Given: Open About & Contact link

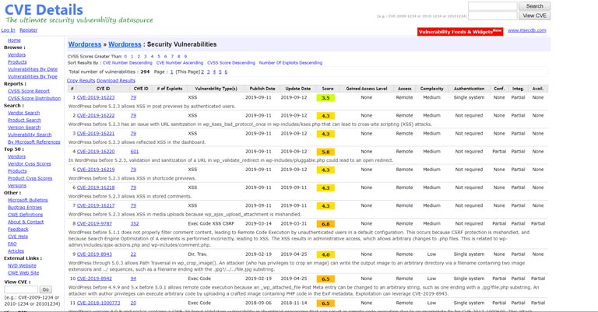Looking at the screenshot, I should pyautogui.click(x=26, y=222).
